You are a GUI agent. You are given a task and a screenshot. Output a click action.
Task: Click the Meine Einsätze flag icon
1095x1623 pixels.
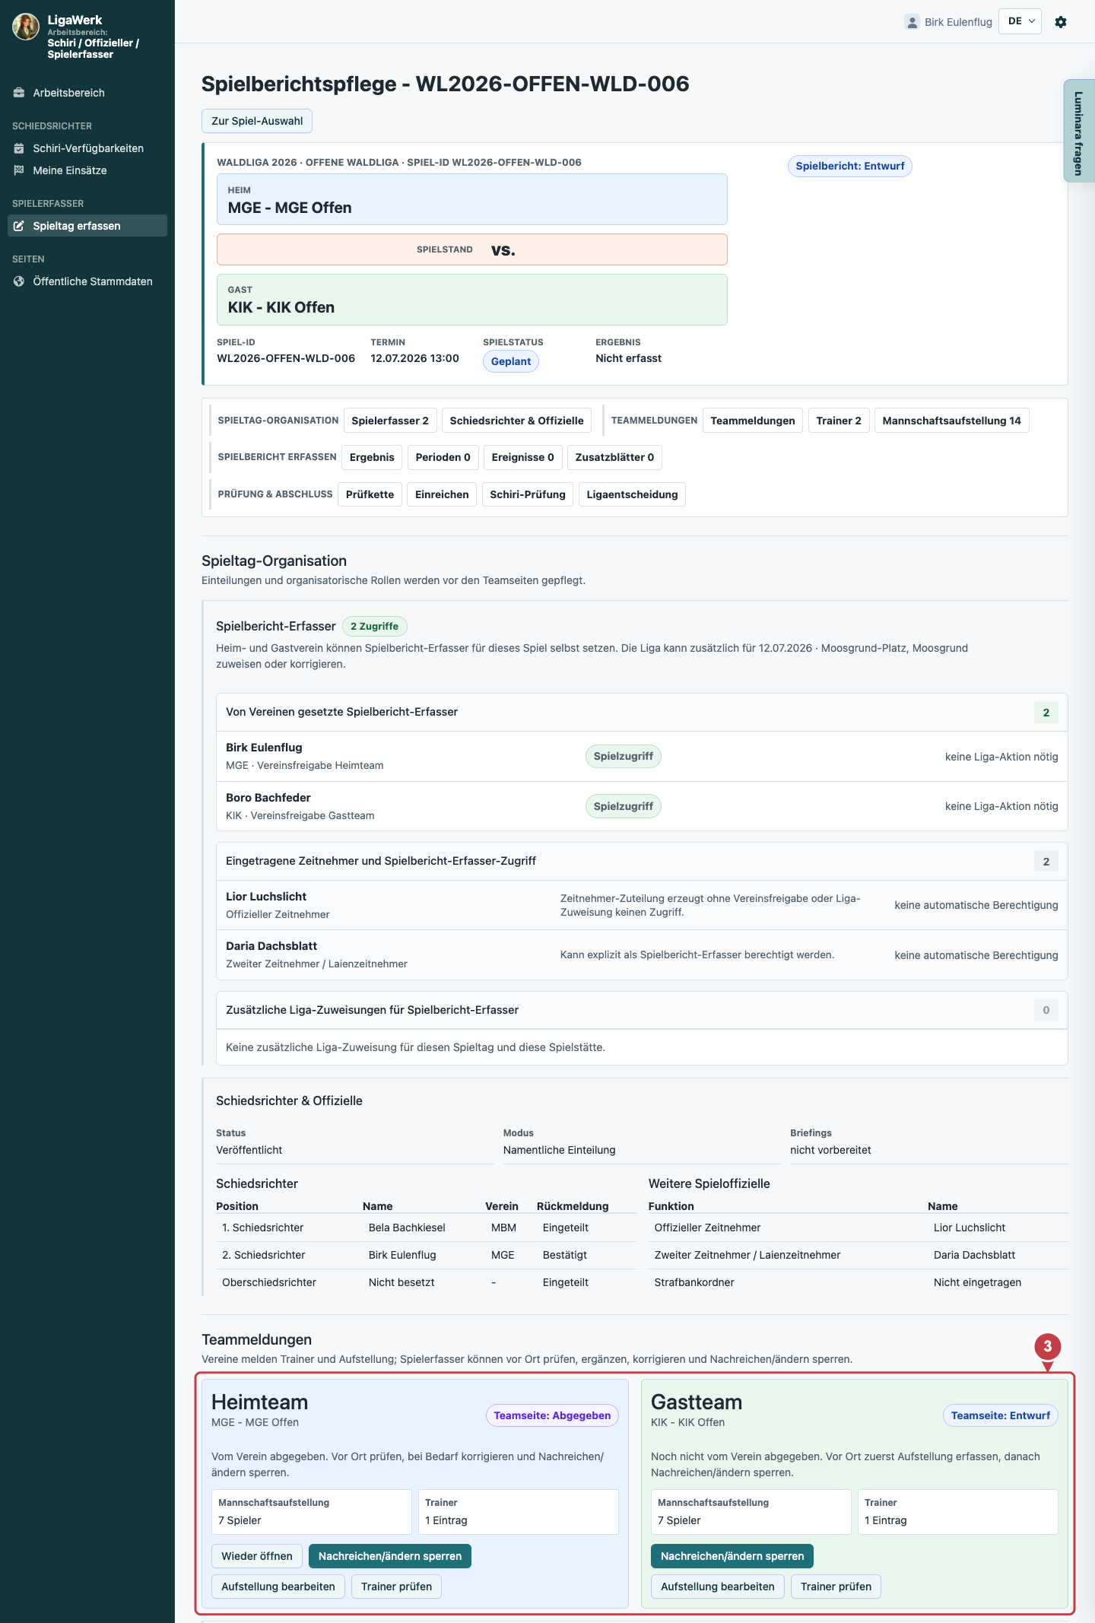(19, 170)
